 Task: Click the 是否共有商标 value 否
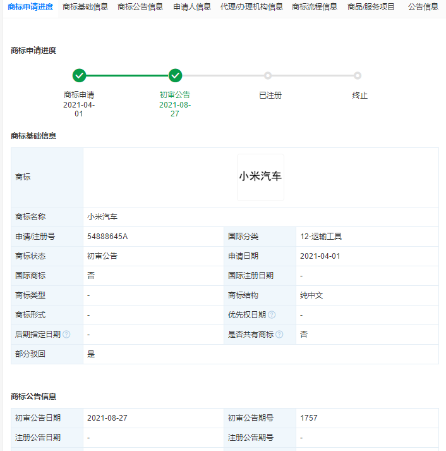304,334
